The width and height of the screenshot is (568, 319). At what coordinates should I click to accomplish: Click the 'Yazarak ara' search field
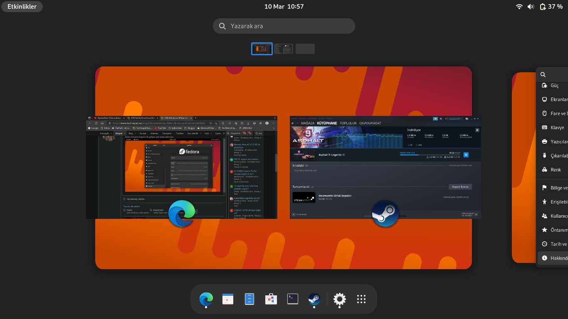284,26
